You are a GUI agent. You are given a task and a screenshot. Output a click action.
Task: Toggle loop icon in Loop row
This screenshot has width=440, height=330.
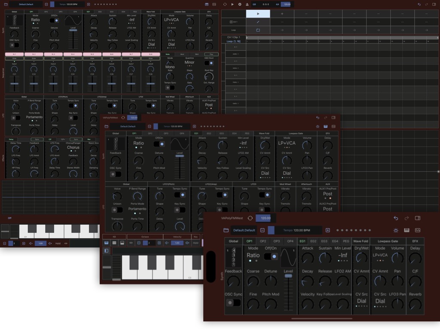pos(258,30)
